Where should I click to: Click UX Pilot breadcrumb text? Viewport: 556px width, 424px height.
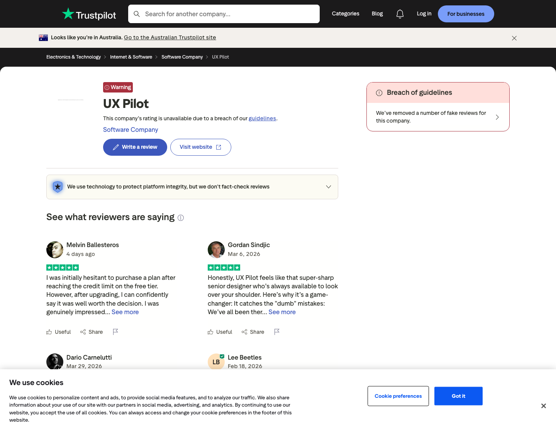point(220,57)
